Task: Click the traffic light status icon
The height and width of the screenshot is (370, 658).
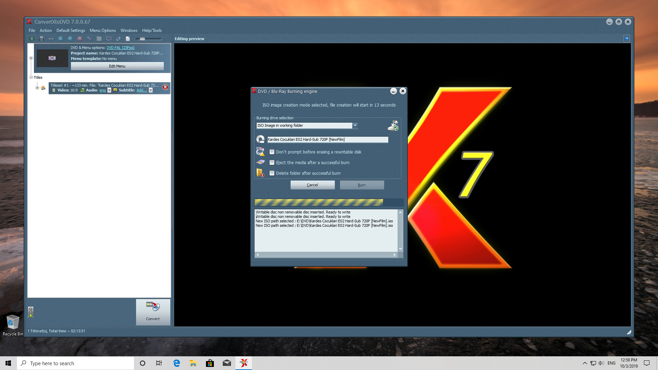Action: click(31, 312)
